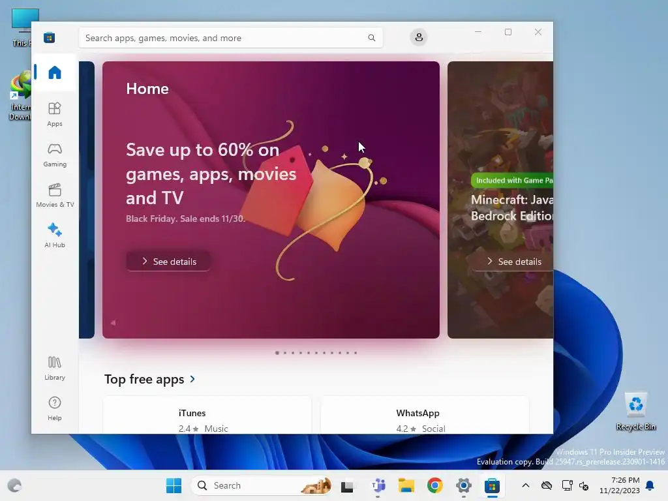The height and width of the screenshot is (501, 668).
Task: Select the Internet Download Manager desktop icon
Action: pos(20,95)
